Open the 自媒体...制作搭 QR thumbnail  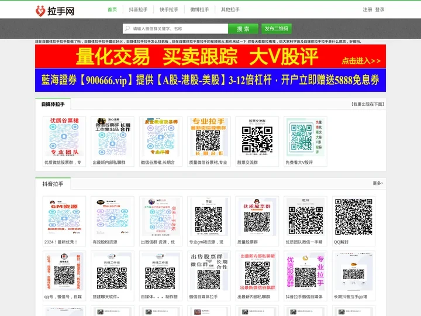tap(161, 271)
